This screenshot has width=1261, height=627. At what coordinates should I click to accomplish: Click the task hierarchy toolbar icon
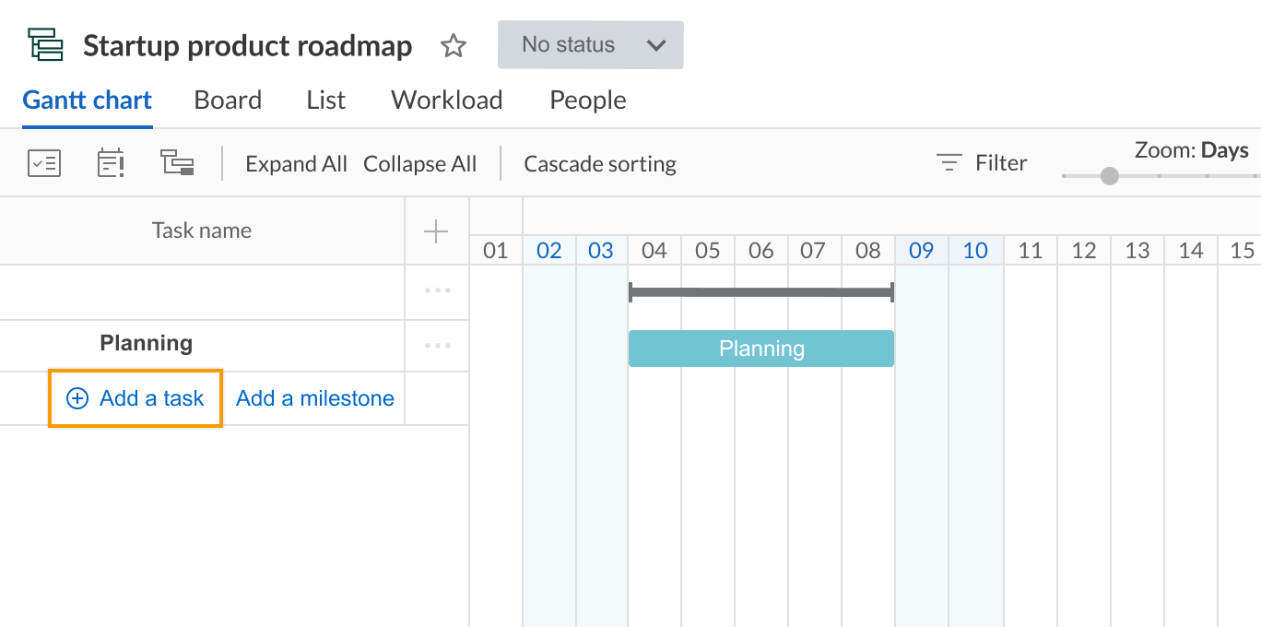click(177, 163)
